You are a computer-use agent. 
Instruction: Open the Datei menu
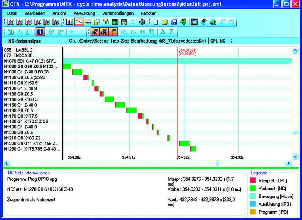pos(12,13)
